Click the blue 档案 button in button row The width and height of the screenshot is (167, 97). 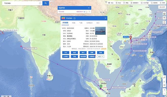[x=100, y=52]
